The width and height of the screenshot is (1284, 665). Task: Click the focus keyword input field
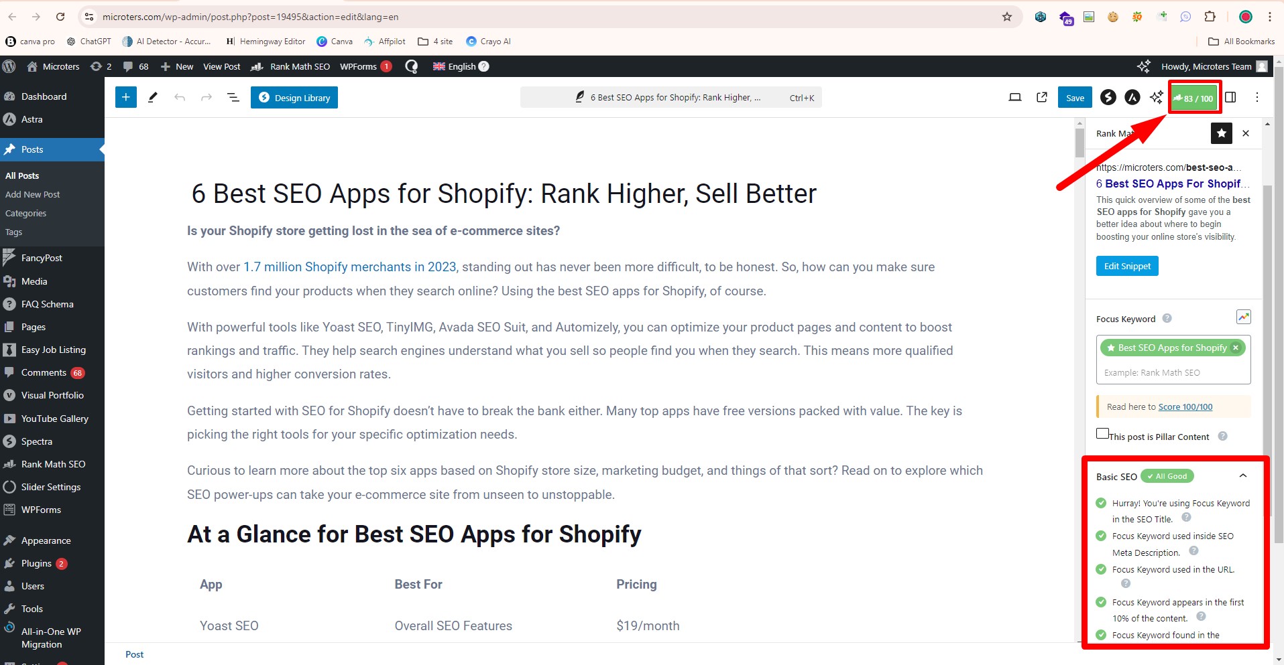(x=1173, y=372)
